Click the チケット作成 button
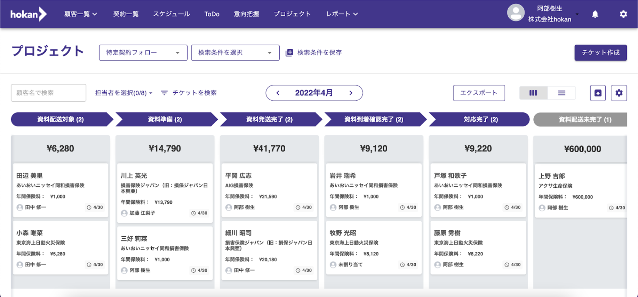 pyautogui.click(x=600, y=53)
